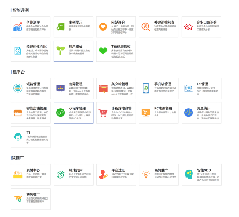Viewport: 239px width, 217px height.
Task: Click the 小程序电商管 shopping cart icon
Action: click(x=103, y=113)
